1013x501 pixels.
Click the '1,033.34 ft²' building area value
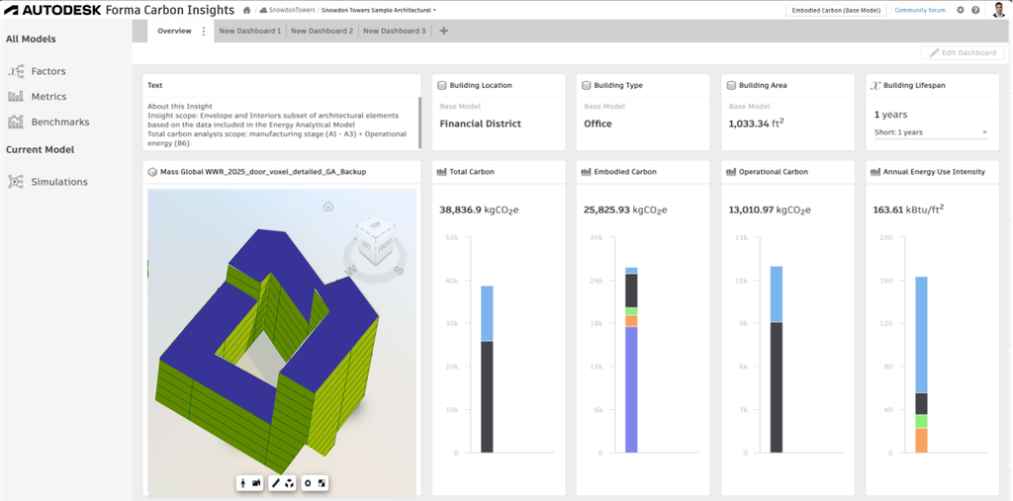click(759, 123)
